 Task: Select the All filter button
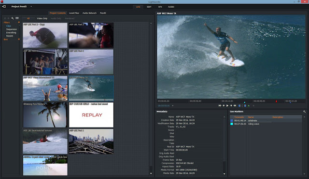point(28,18)
